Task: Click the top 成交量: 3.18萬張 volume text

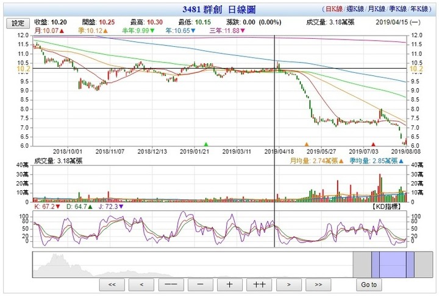Action: 330,22
